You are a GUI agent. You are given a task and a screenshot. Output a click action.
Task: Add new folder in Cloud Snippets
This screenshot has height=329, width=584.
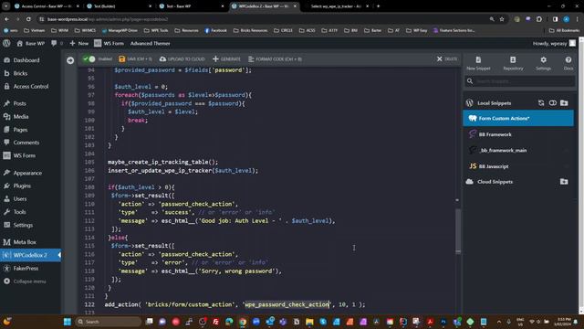click(564, 182)
